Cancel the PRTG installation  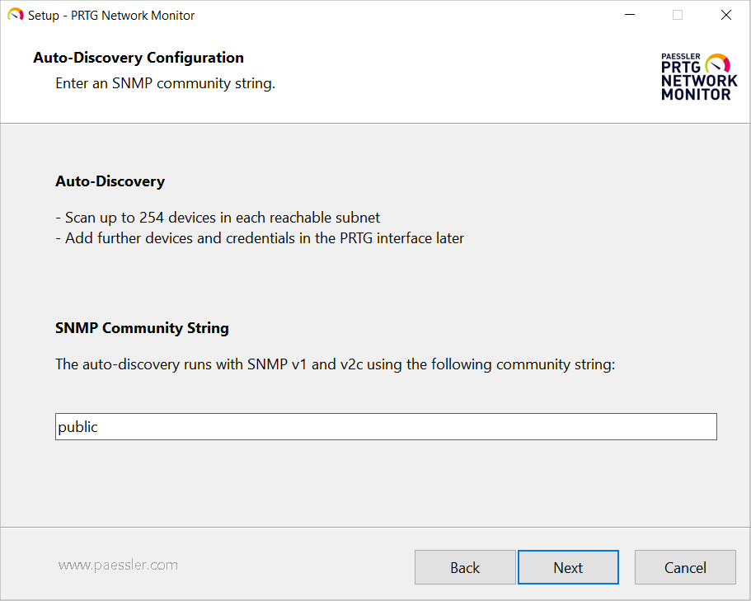685,567
